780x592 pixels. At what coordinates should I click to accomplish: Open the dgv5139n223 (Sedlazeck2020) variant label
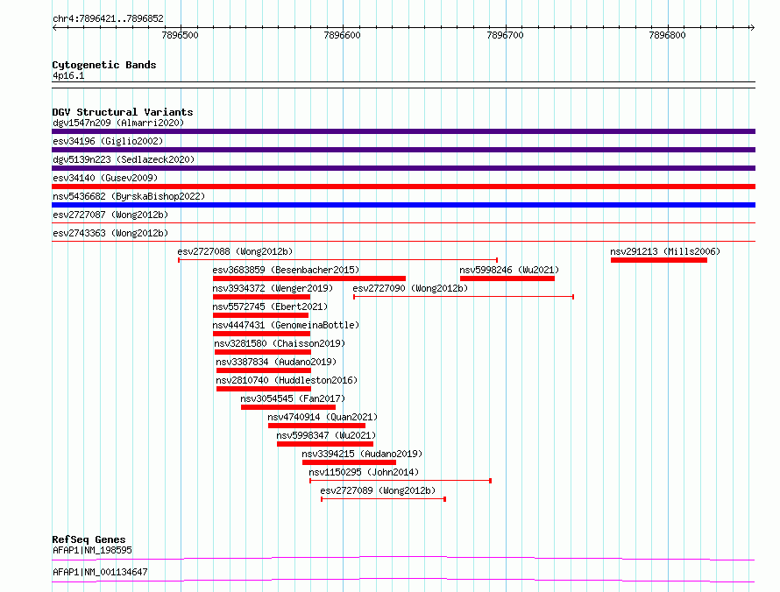coord(124,159)
